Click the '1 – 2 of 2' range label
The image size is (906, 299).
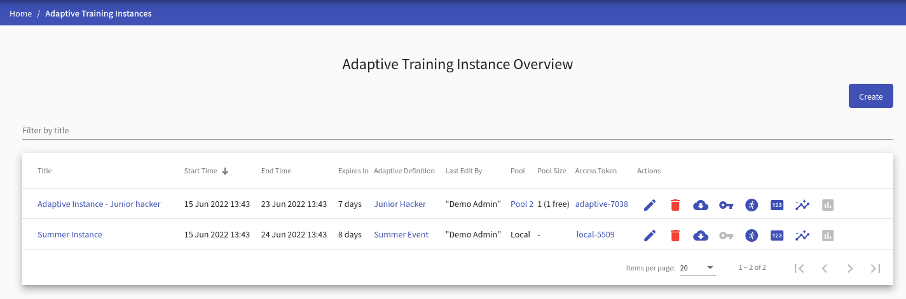(x=752, y=268)
